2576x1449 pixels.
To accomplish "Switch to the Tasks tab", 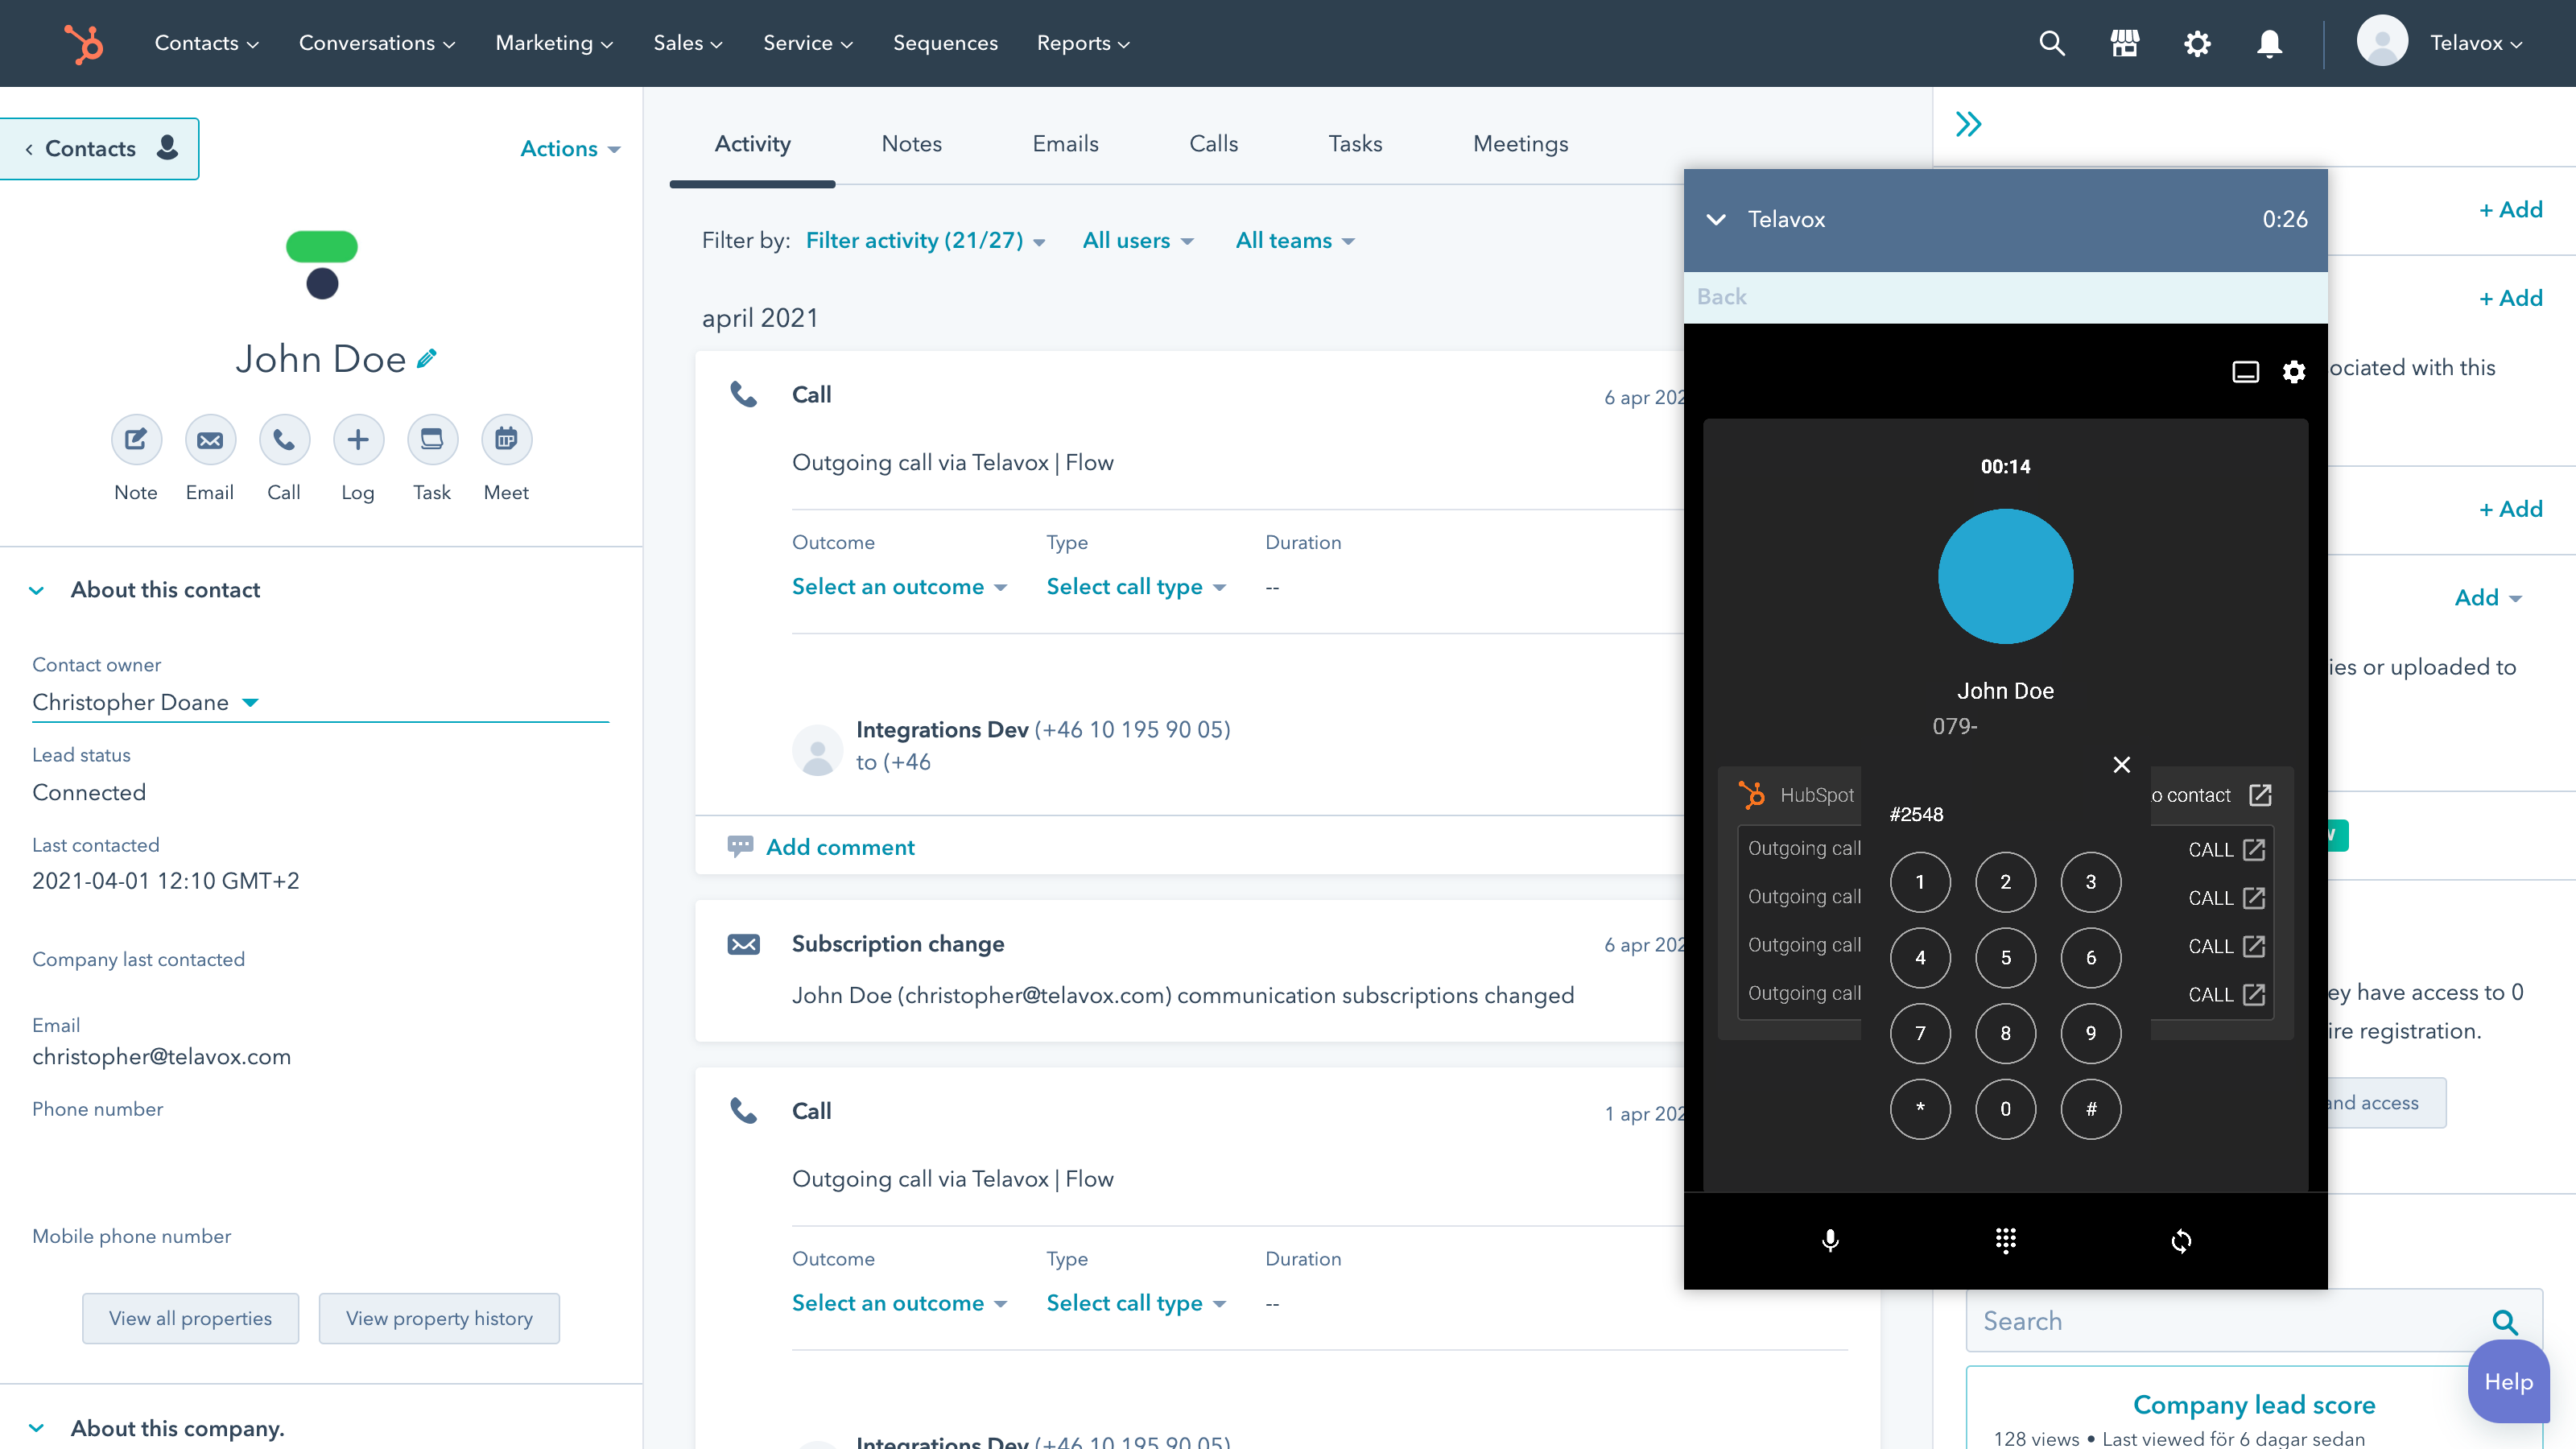I will click(1355, 144).
